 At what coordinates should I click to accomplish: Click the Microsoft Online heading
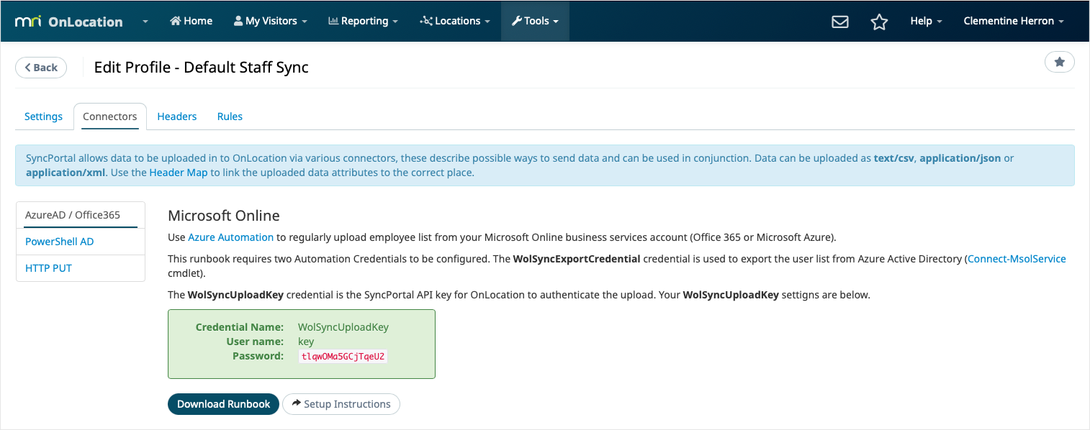(x=224, y=216)
